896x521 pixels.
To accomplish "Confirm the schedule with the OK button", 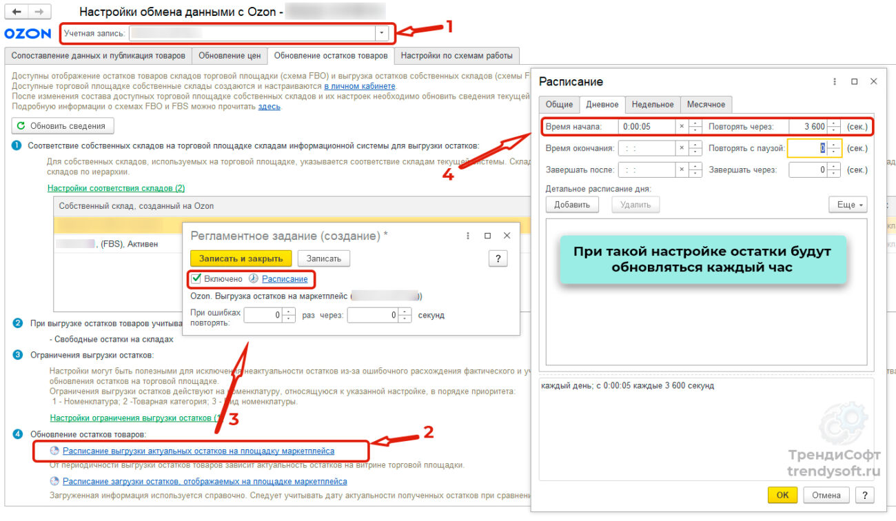I will (782, 495).
